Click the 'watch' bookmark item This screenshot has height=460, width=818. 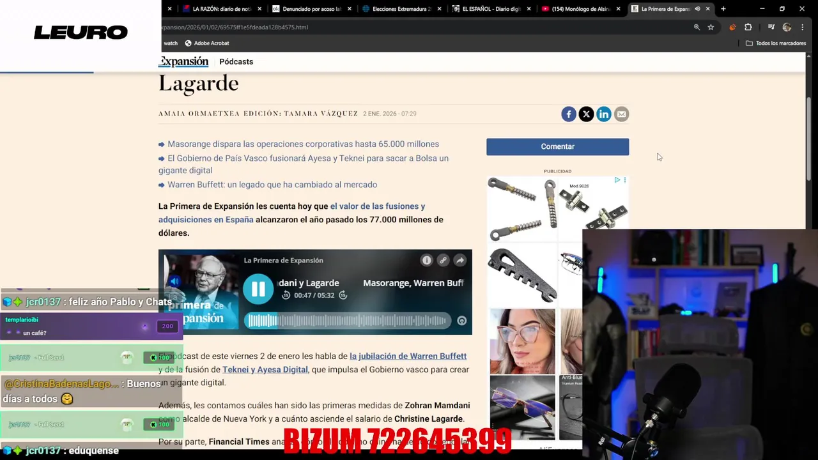[x=171, y=43]
